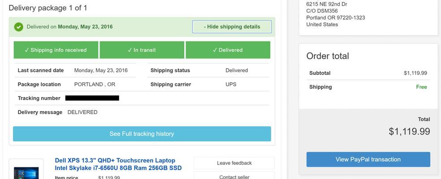Collapse details with Hide shipping details
This screenshot has width=441, height=179.
pyautogui.click(x=232, y=27)
